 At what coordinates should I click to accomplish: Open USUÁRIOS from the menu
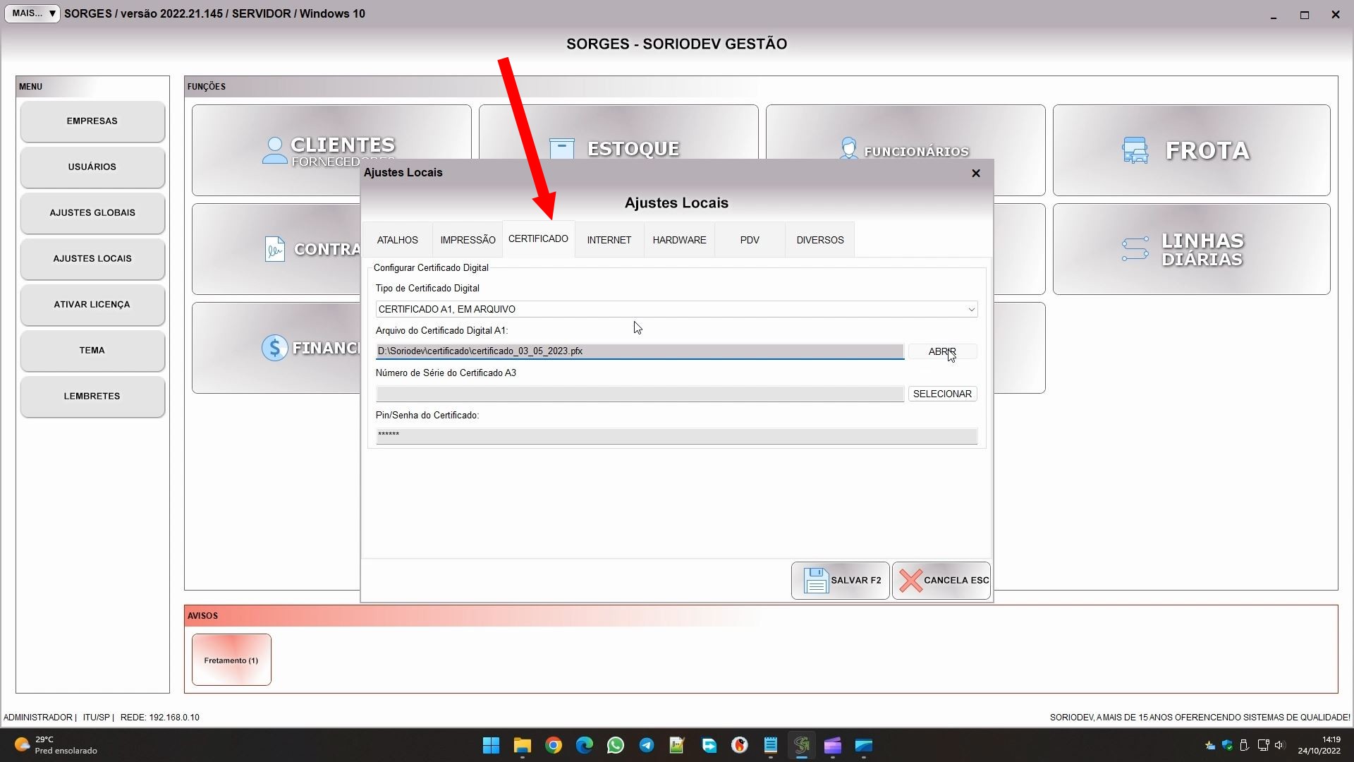click(92, 167)
